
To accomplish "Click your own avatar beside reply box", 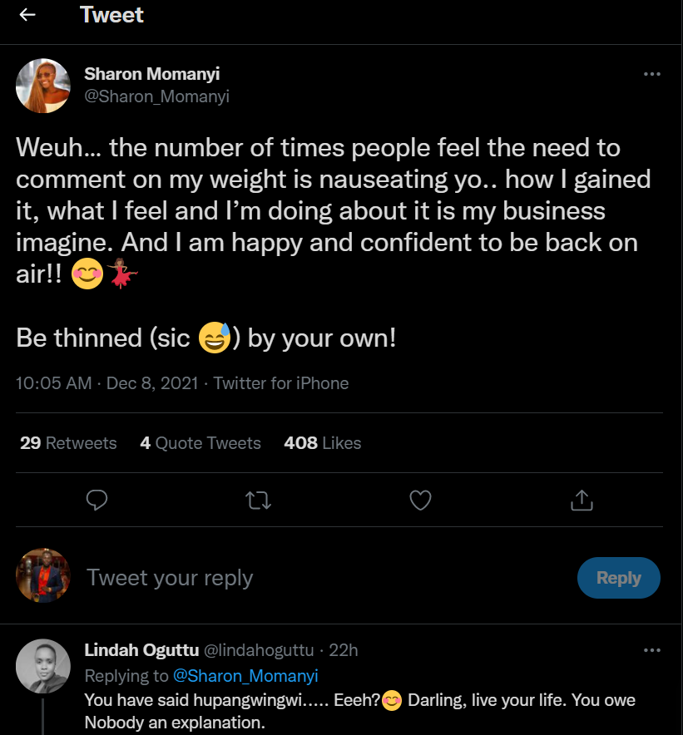I will click(x=43, y=575).
